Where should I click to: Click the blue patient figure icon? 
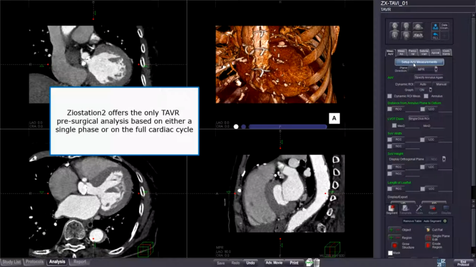[x=435, y=27]
